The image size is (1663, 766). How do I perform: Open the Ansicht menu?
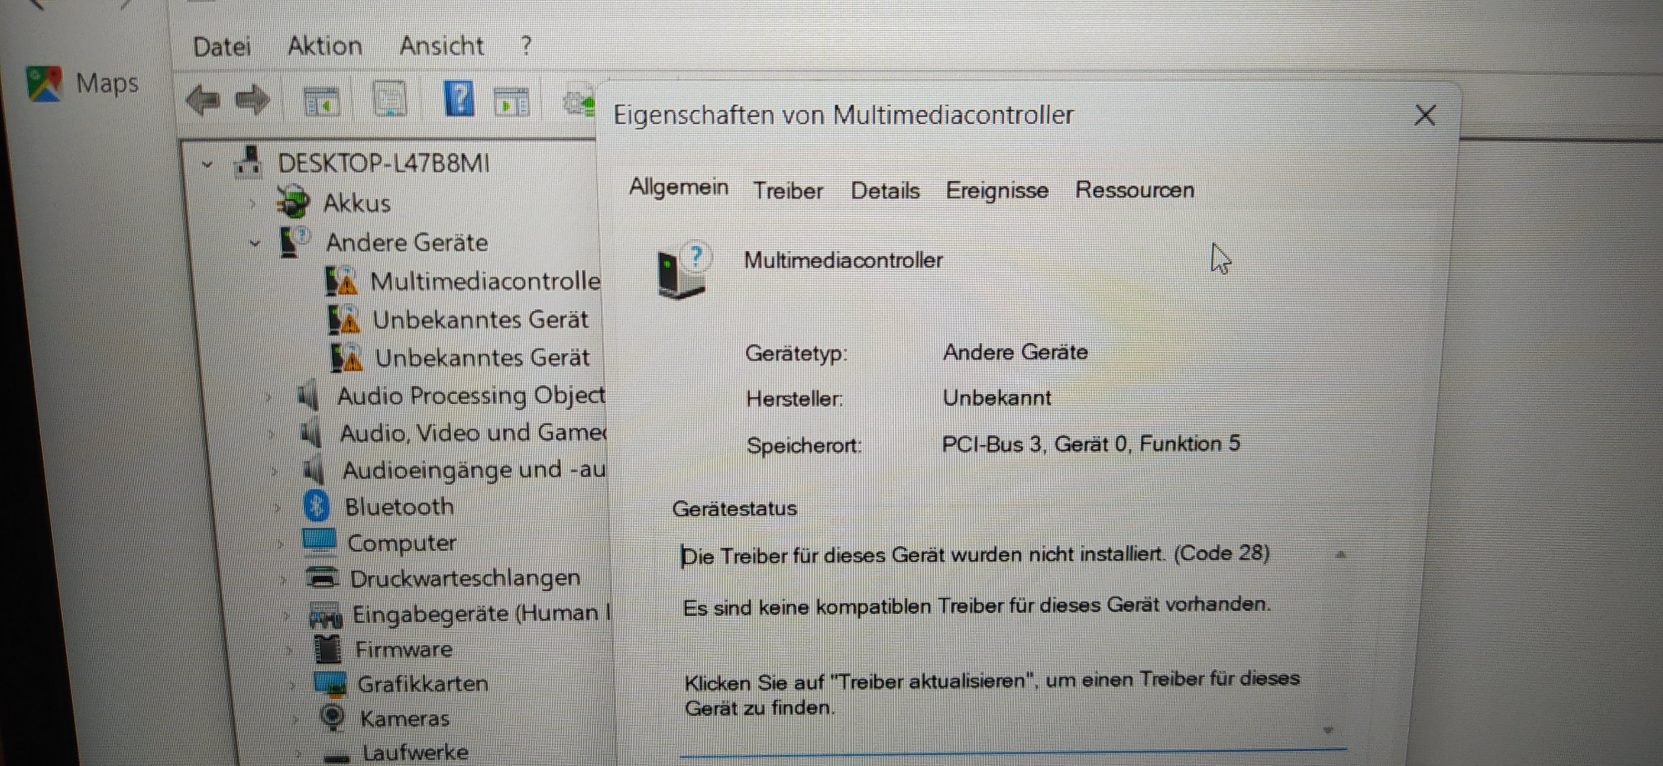pyautogui.click(x=442, y=46)
